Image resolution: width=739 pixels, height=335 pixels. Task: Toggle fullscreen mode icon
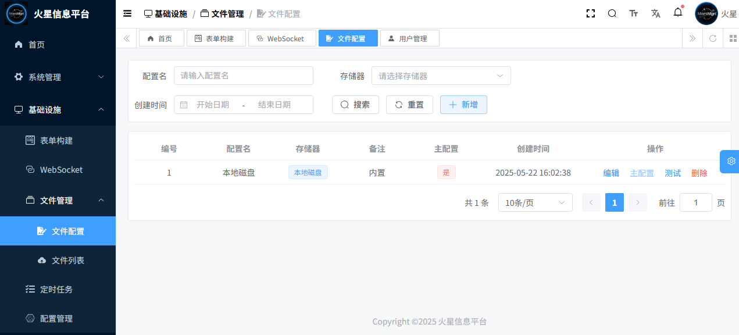pos(591,13)
